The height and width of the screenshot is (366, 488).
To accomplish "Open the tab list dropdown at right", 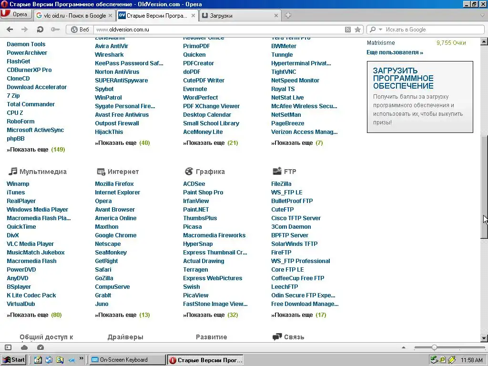I will (x=483, y=15).
